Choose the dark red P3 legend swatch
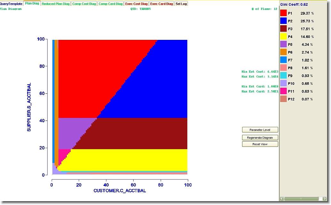The height and width of the screenshot is (205, 331). tap(283, 29)
